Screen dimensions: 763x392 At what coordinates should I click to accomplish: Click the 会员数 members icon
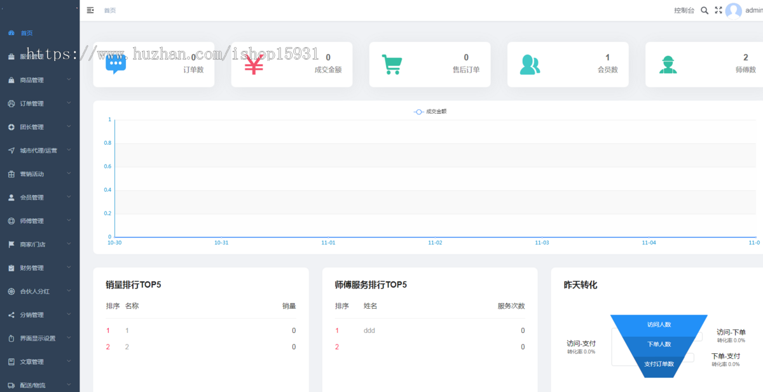click(x=530, y=64)
